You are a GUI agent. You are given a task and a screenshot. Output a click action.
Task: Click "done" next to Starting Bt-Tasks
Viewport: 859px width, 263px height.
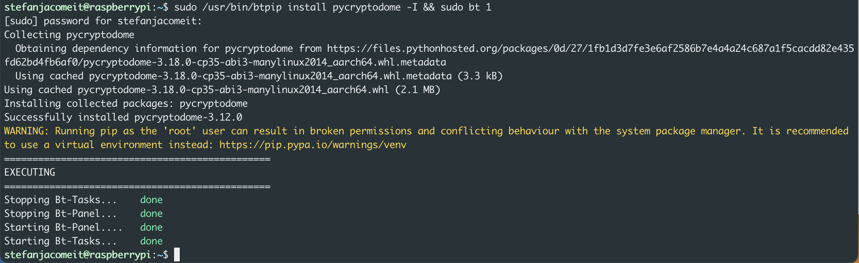pyautogui.click(x=151, y=241)
